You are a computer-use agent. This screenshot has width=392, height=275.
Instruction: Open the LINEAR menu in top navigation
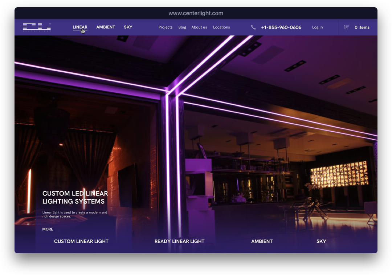coord(80,27)
